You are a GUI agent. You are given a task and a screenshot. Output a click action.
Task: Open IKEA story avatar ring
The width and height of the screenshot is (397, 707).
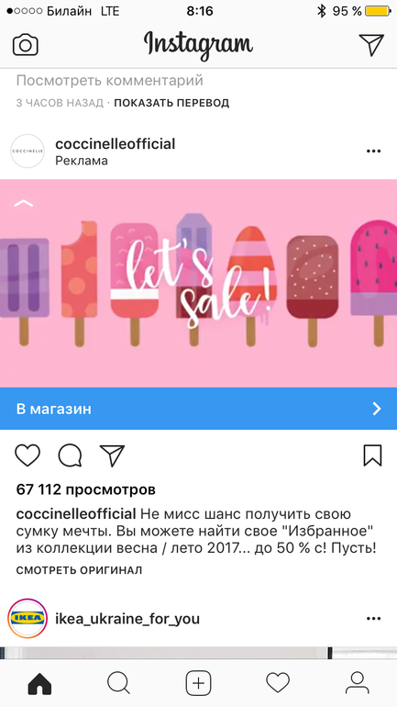[28, 619]
